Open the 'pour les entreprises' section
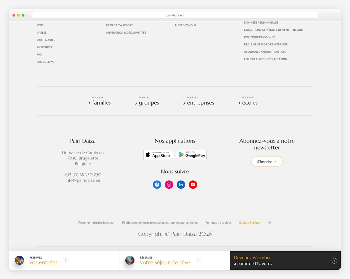The width and height of the screenshot is (350, 279). (199, 103)
